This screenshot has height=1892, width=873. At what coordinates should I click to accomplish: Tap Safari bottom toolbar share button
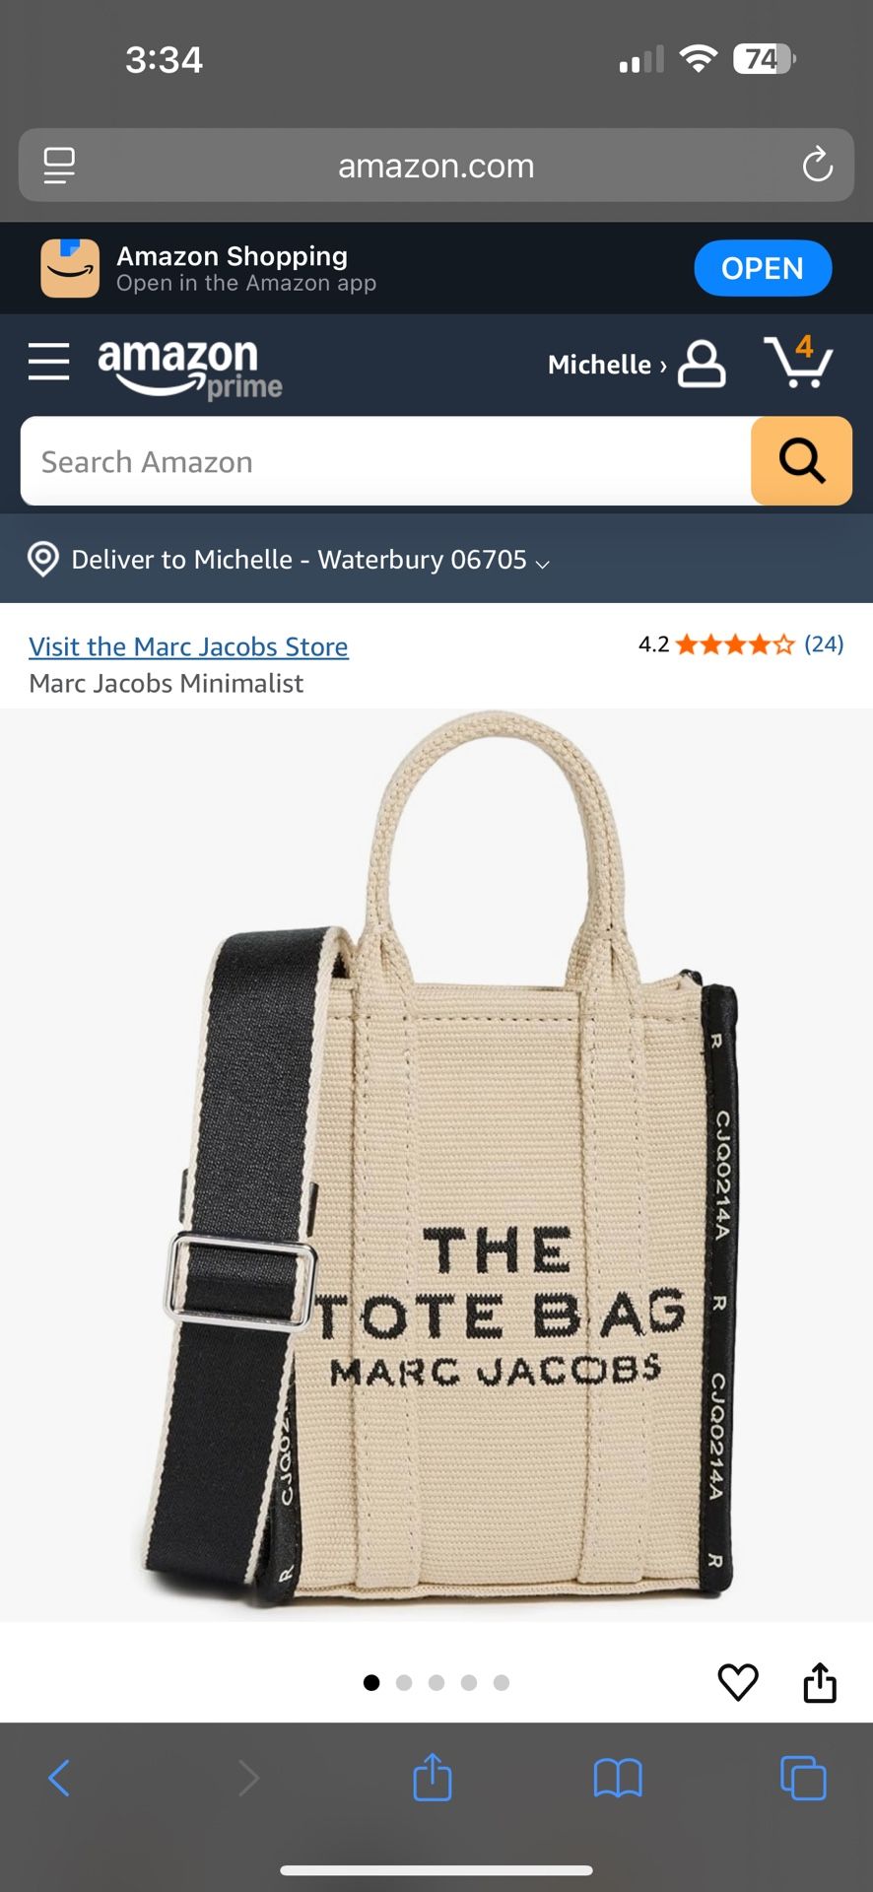click(x=433, y=1777)
